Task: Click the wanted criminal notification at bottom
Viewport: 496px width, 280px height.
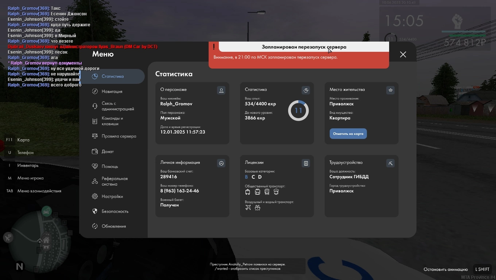Action: click(248, 266)
